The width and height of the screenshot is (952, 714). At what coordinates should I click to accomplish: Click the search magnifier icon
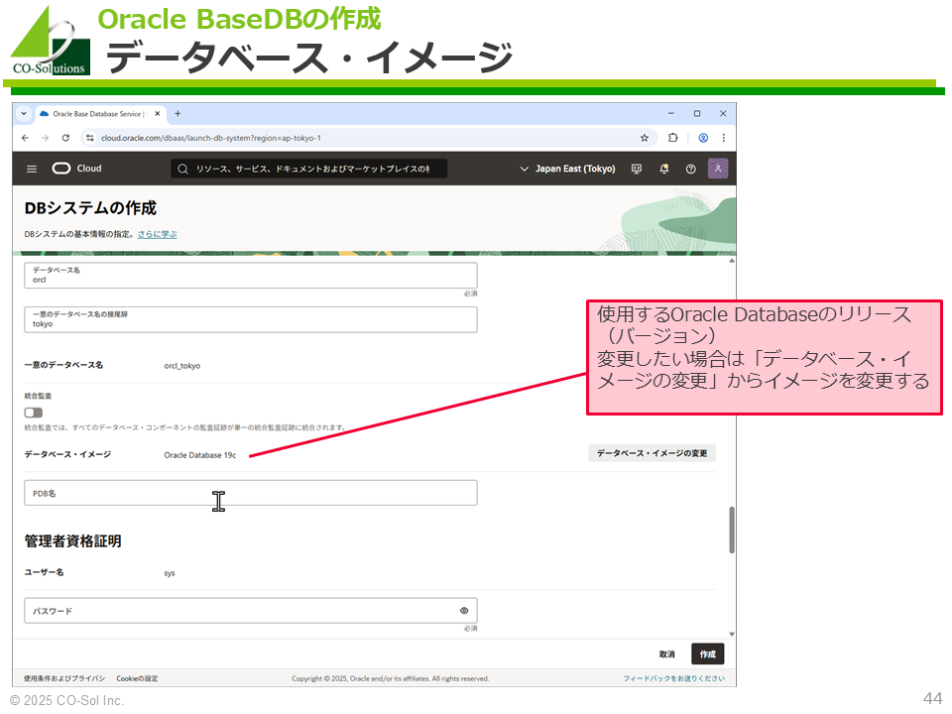coord(182,169)
